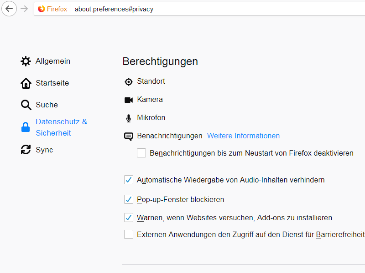Click the Benachrichtigungen speech bubble icon
This screenshot has width=365, height=273.
click(x=128, y=136)
